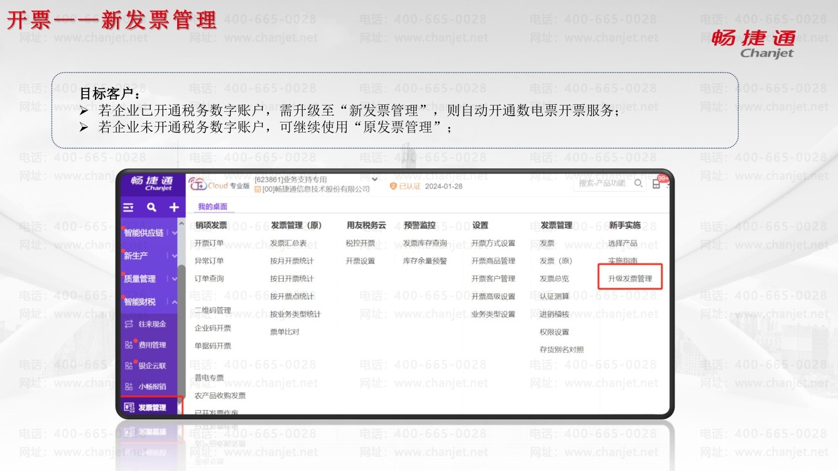Screen dimensions: 838x471
Task: Select 智能供应链 in the sidebar
Action: (144, 233)
